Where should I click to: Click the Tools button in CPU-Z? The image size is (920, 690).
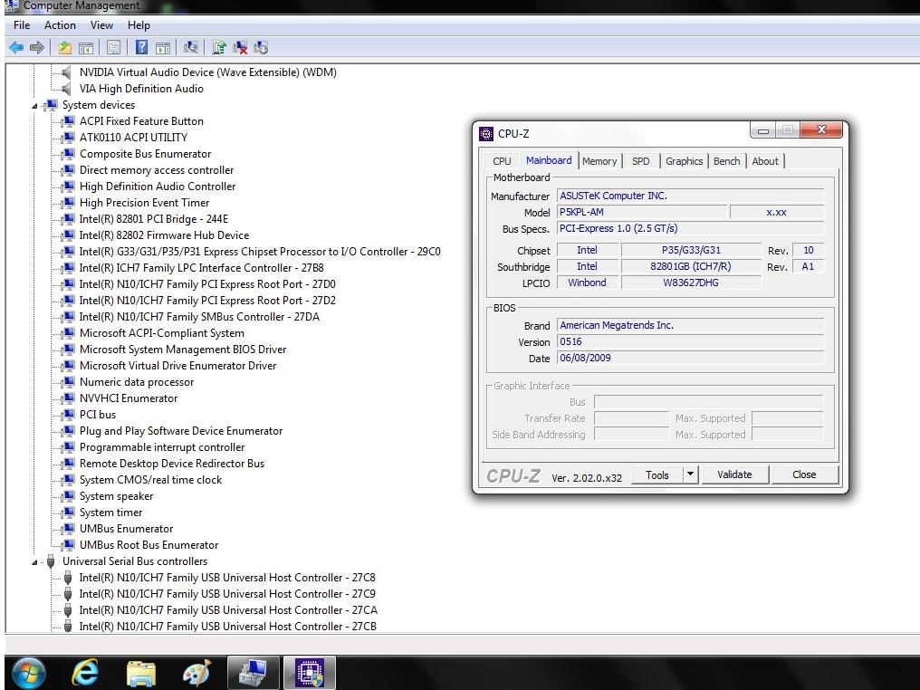point(657,474)
